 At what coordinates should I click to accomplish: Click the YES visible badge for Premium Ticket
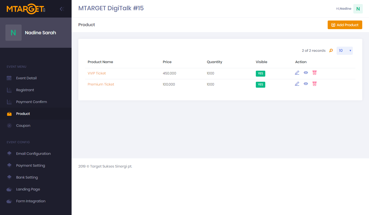tap(260, 84)
